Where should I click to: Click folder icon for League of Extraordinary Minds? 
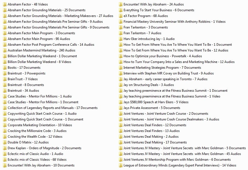coord(121,165)
